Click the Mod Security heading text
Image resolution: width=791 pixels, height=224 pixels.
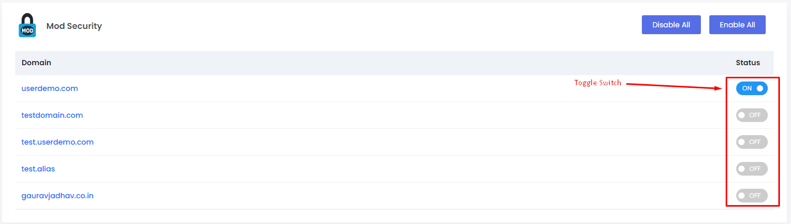pos(74,26)
